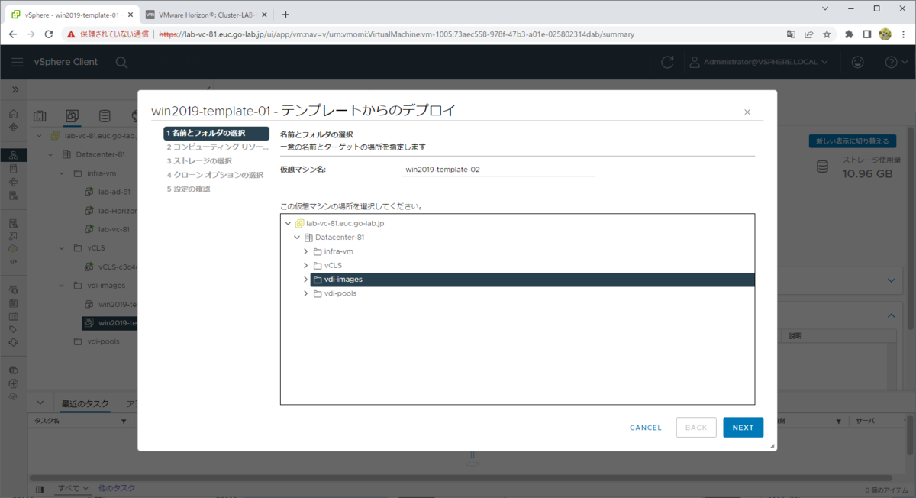916x498 pixels.
Task: Switch to Storage inventory view
Action: click(x=105, y=116)
